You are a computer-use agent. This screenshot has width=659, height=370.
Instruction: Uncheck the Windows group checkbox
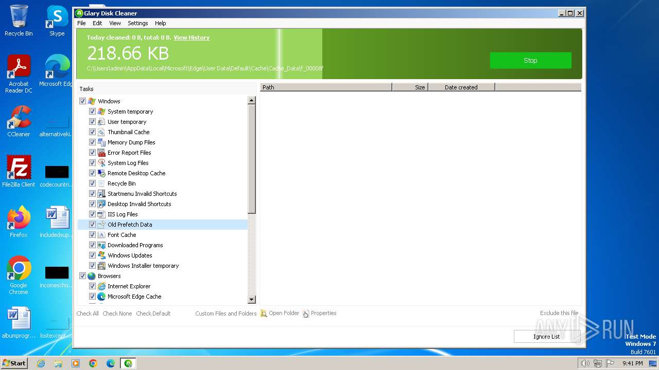[x=82, y=101]
